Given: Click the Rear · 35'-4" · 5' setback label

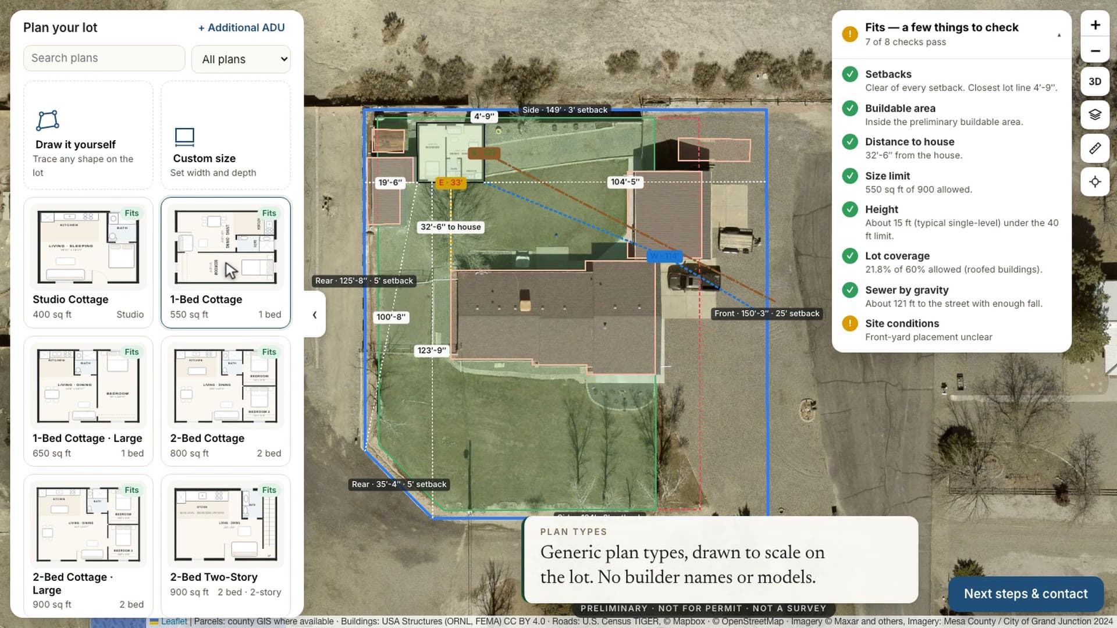Looking at the screenshot, I should click(x=399, y=484).
